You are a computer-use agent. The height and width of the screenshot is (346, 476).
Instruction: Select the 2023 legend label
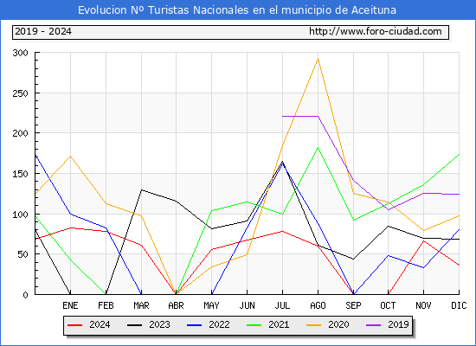159,324
